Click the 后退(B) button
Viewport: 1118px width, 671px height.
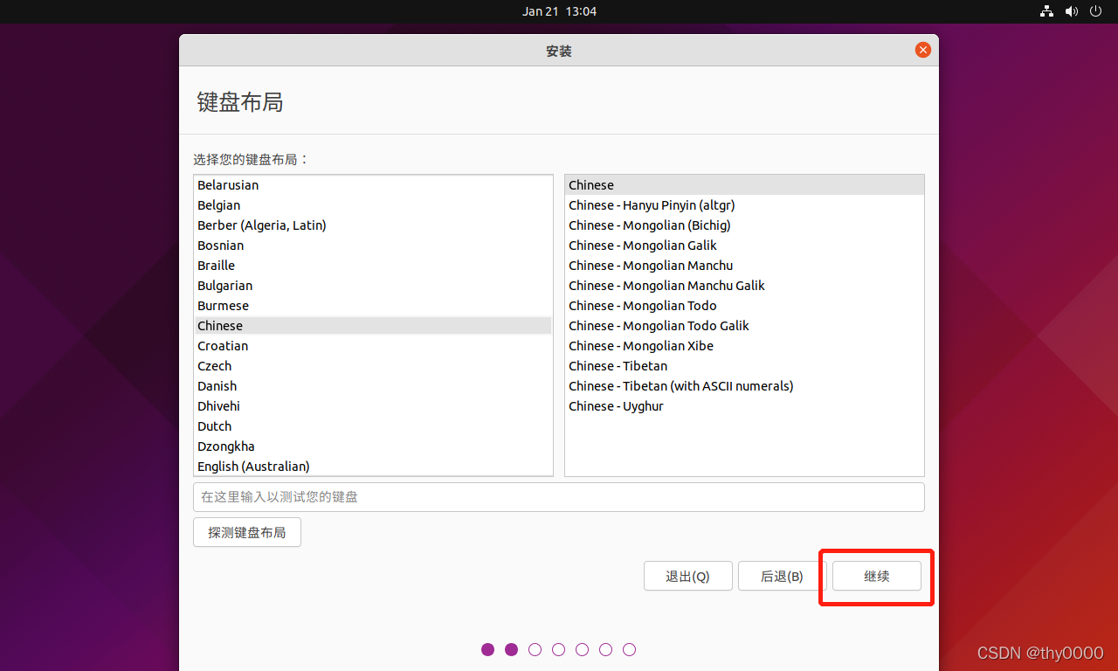[x=782, y=576]
